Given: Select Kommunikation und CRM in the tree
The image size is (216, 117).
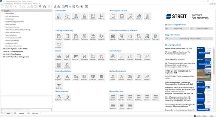Looking at the screenshot, I should pyautogui.click(x=14, y=38).
